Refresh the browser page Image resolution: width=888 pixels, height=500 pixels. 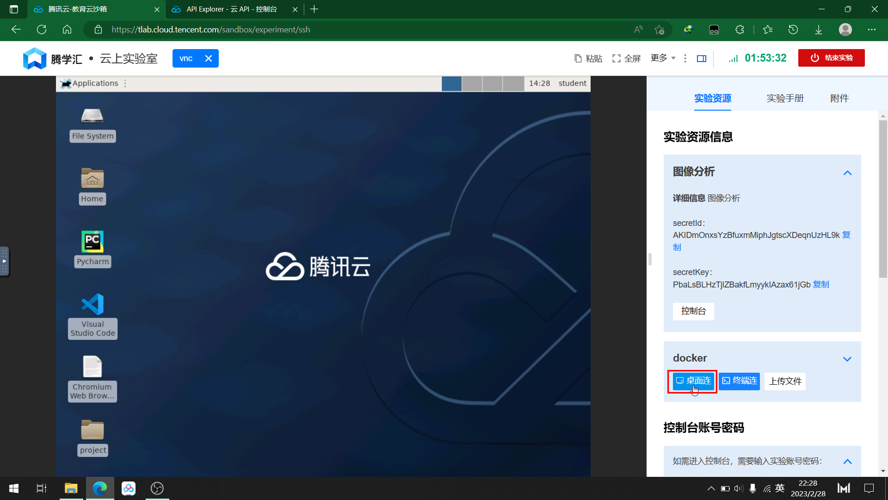click(42, 30)
